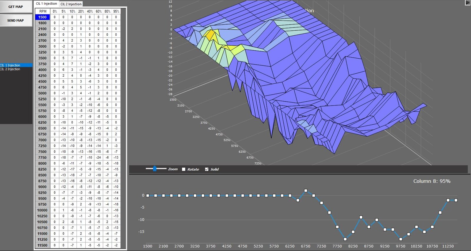Click the 0% column header
Image resolution: width=471 pixels, height=251 pixels.
[55, 11]
